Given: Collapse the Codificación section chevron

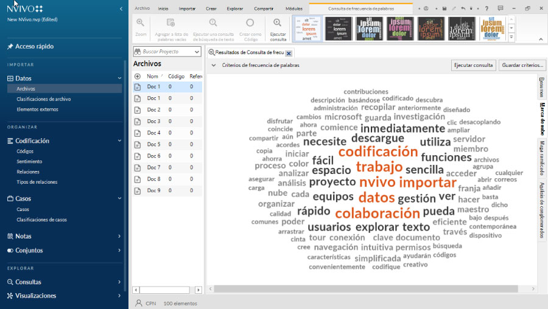Looking at the screenshot, I should [119, 141].
